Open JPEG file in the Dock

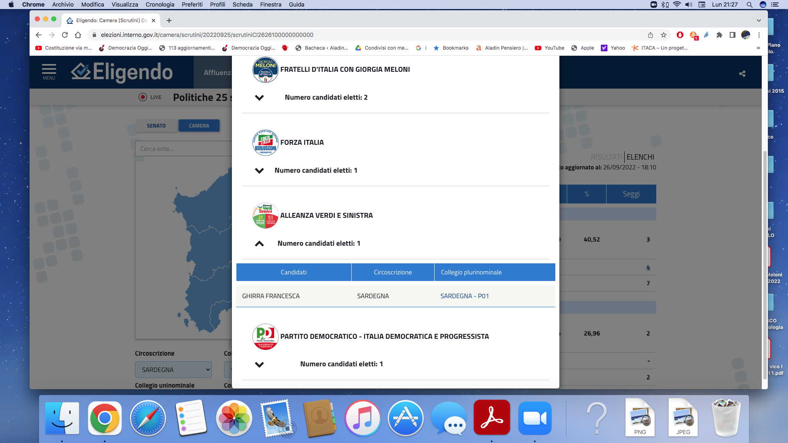point(683,417)
